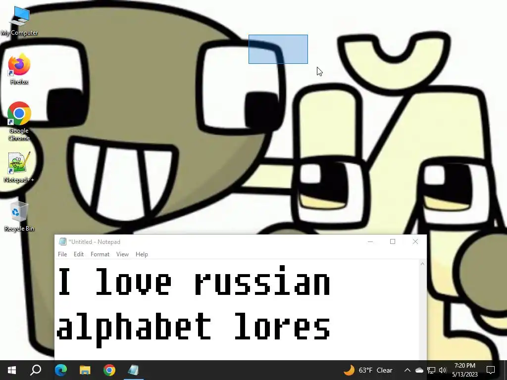507x380 pixels.
Task: Launch Firefox from the desktop
Action: tap(19, 68)
